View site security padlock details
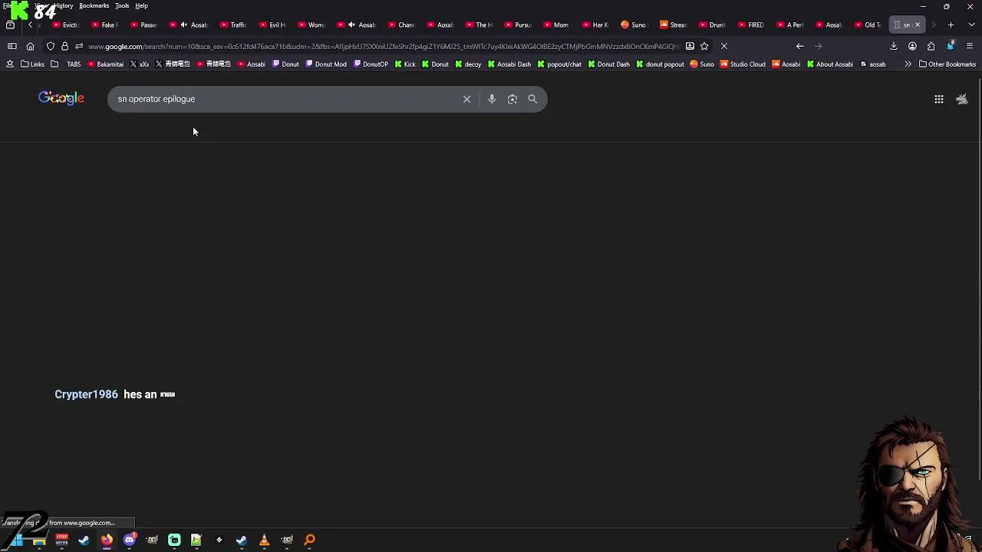Viewport: 982px width, 552px height. [64, 46]
